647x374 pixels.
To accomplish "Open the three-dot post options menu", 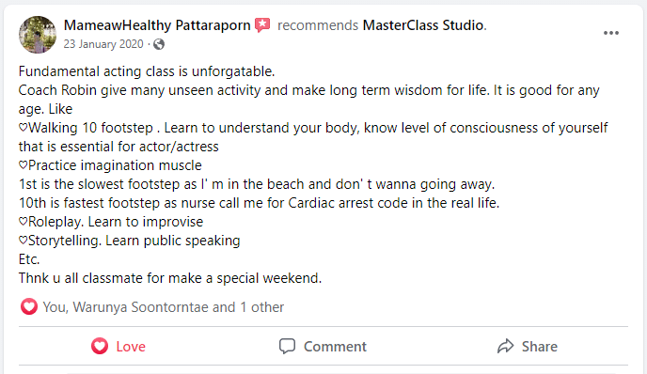I will pos(610,33).
